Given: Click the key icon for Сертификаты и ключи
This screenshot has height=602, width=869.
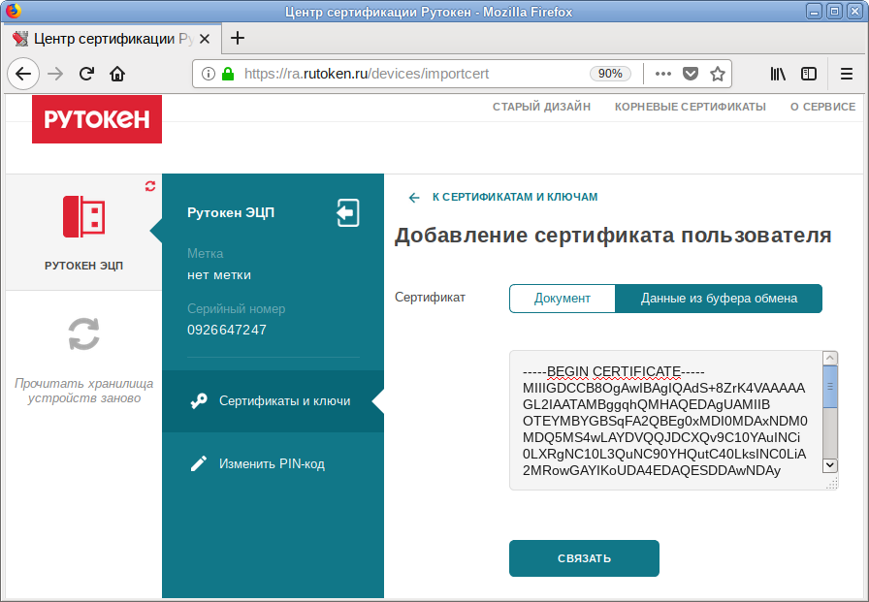Looking at the screenshot, I should [199, 401].
